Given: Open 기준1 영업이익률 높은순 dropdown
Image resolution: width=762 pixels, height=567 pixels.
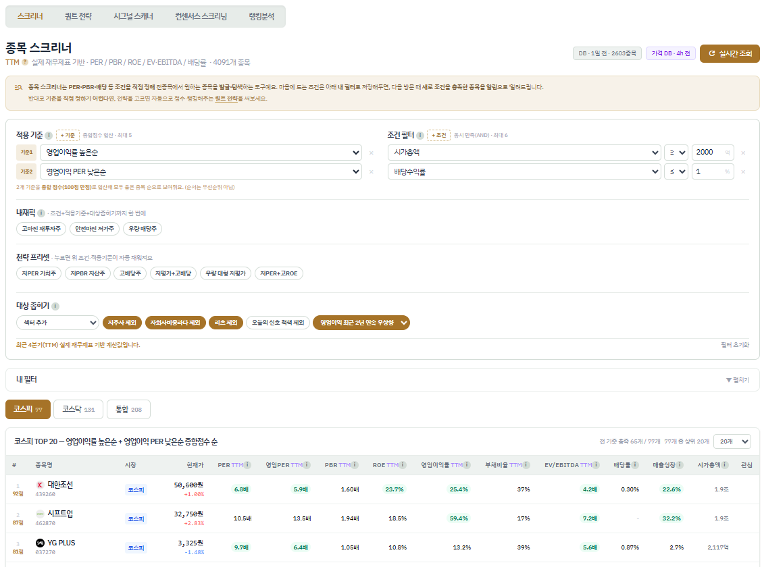Looking at the screenshot, I should [201, 153].
